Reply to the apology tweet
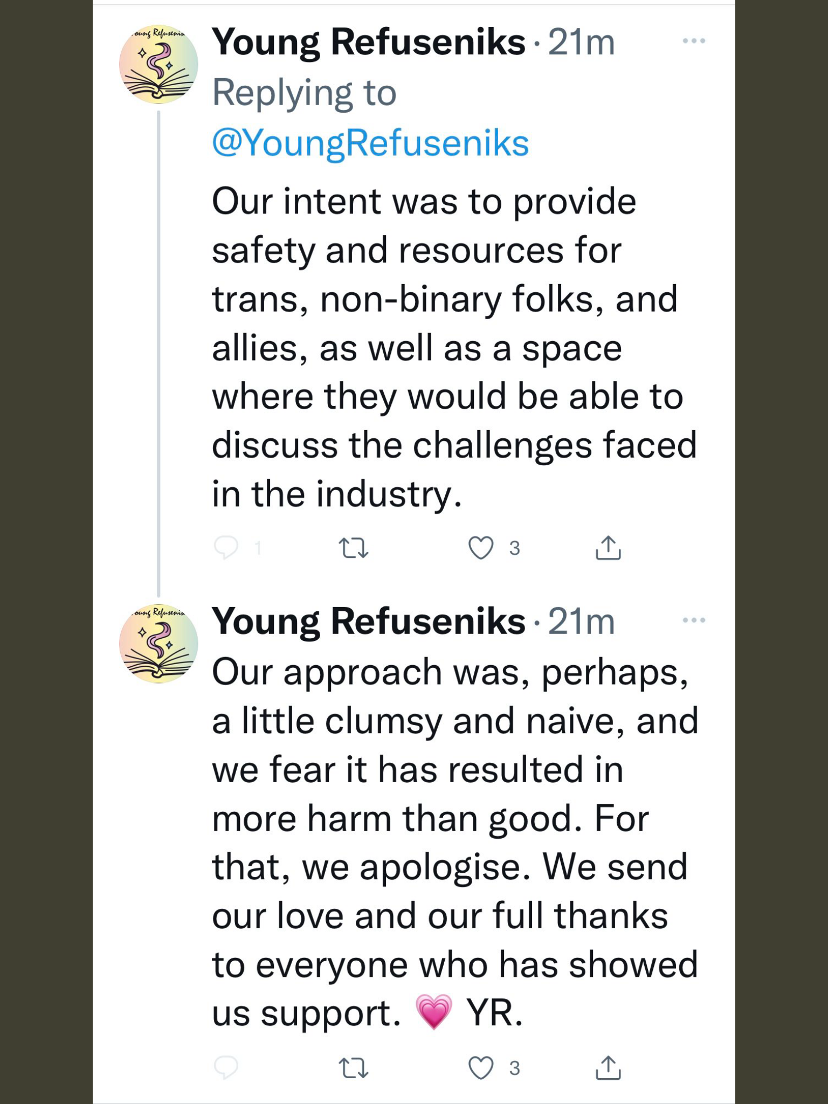Image resolution: width=828 pixels, height=1104 pixels. pyautogui.click(x=226, y=1067)
